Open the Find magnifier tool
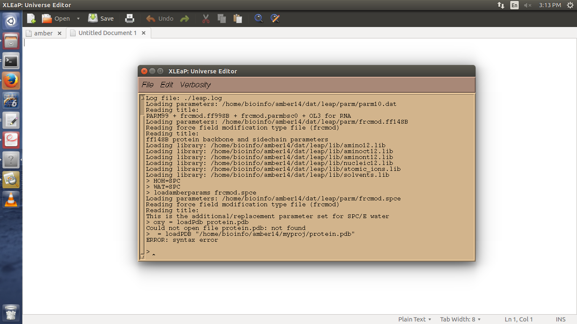Viewport: 577px width, 324px height. click(x=259, y=19)
